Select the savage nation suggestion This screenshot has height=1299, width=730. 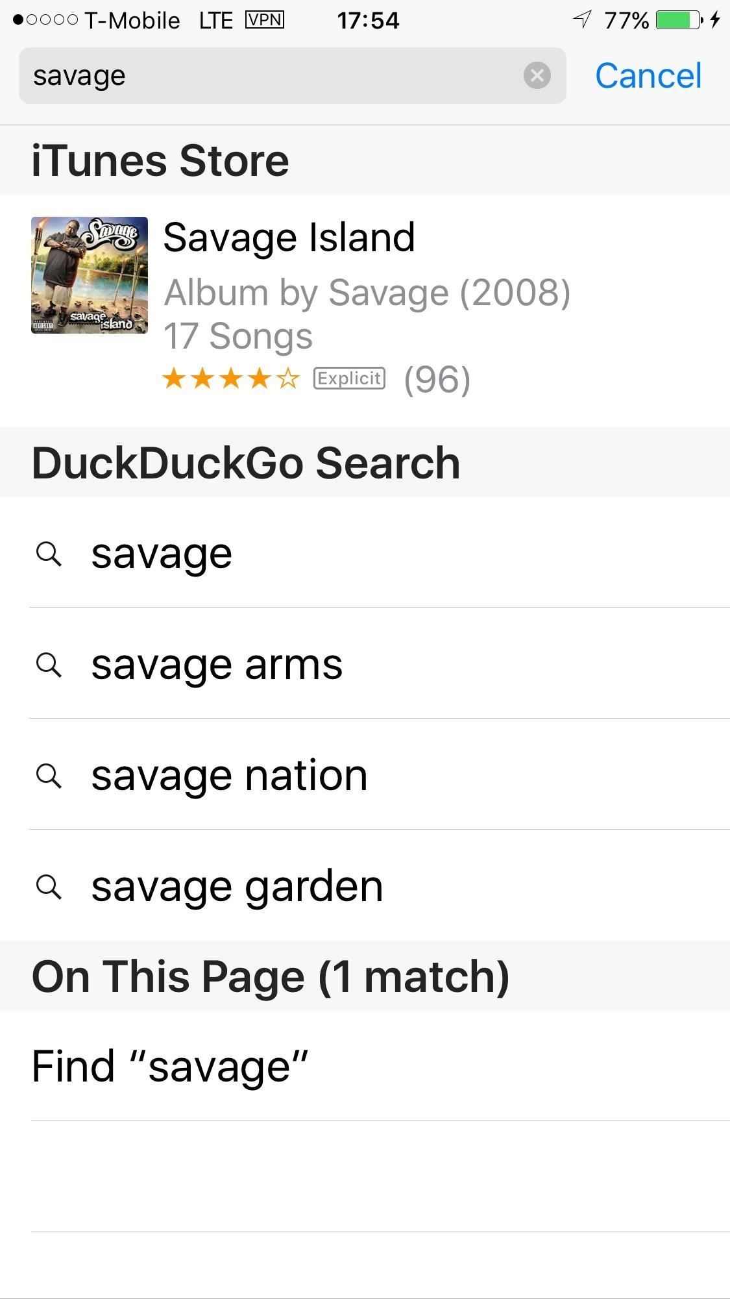point(229,776)
